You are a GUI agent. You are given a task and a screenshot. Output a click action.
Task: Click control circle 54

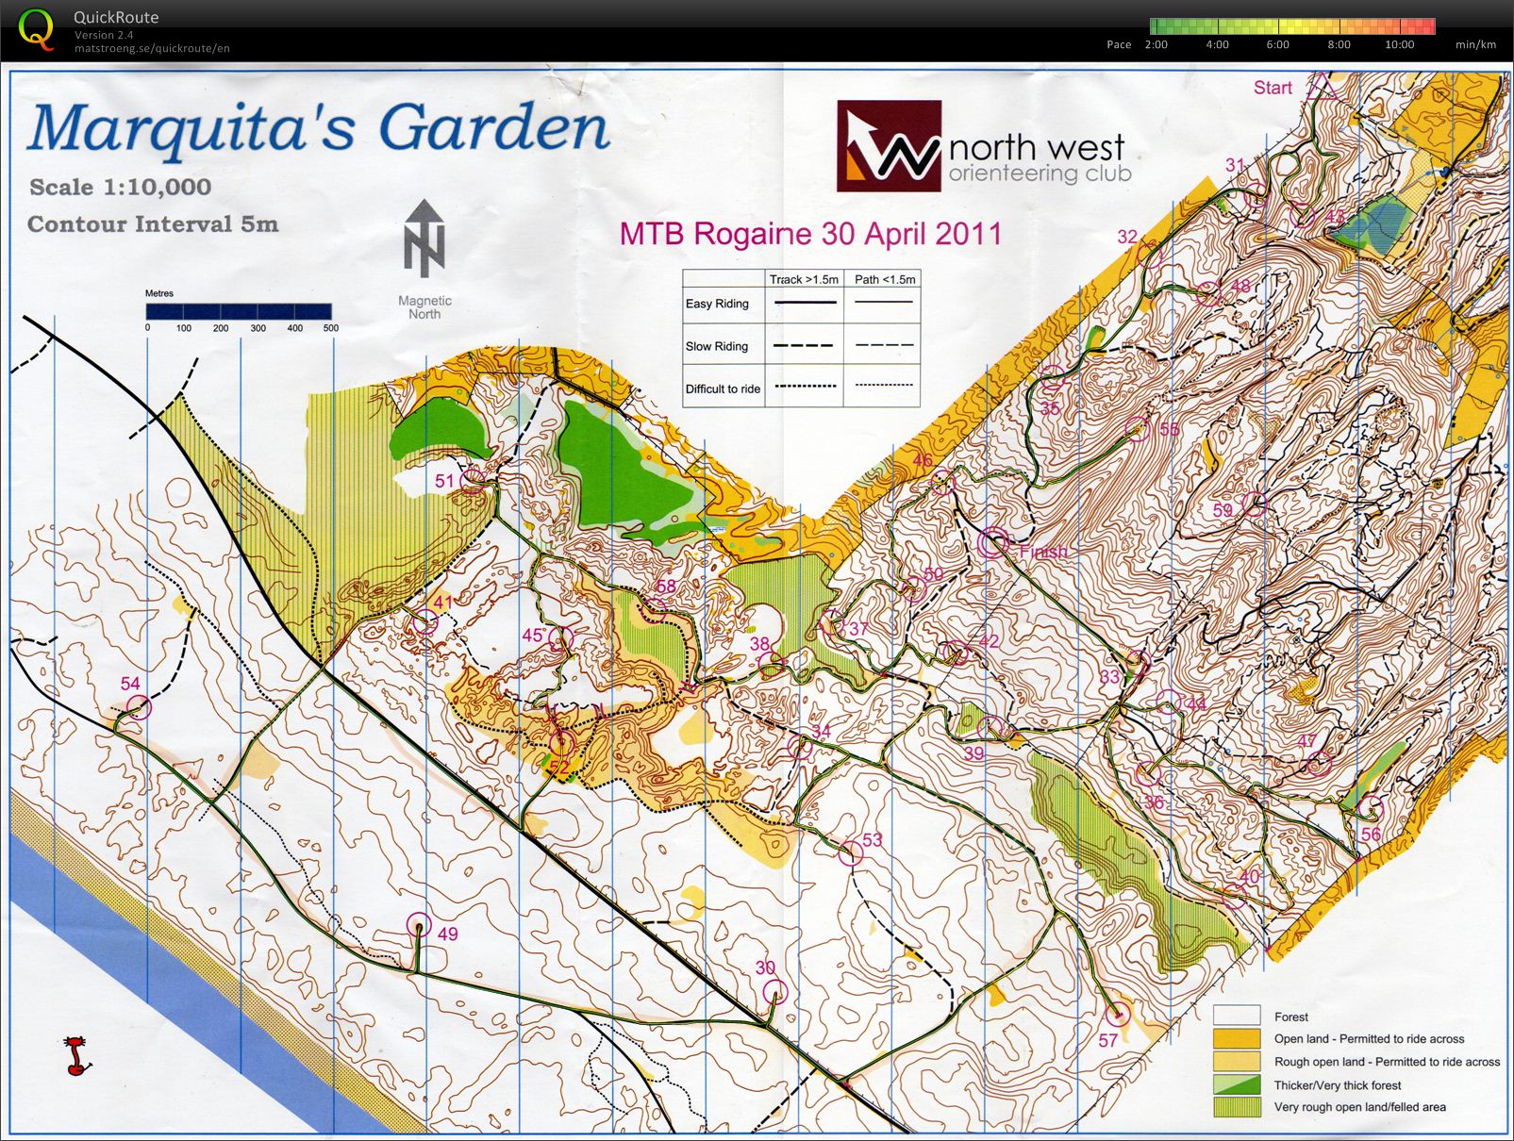(139, 707)
